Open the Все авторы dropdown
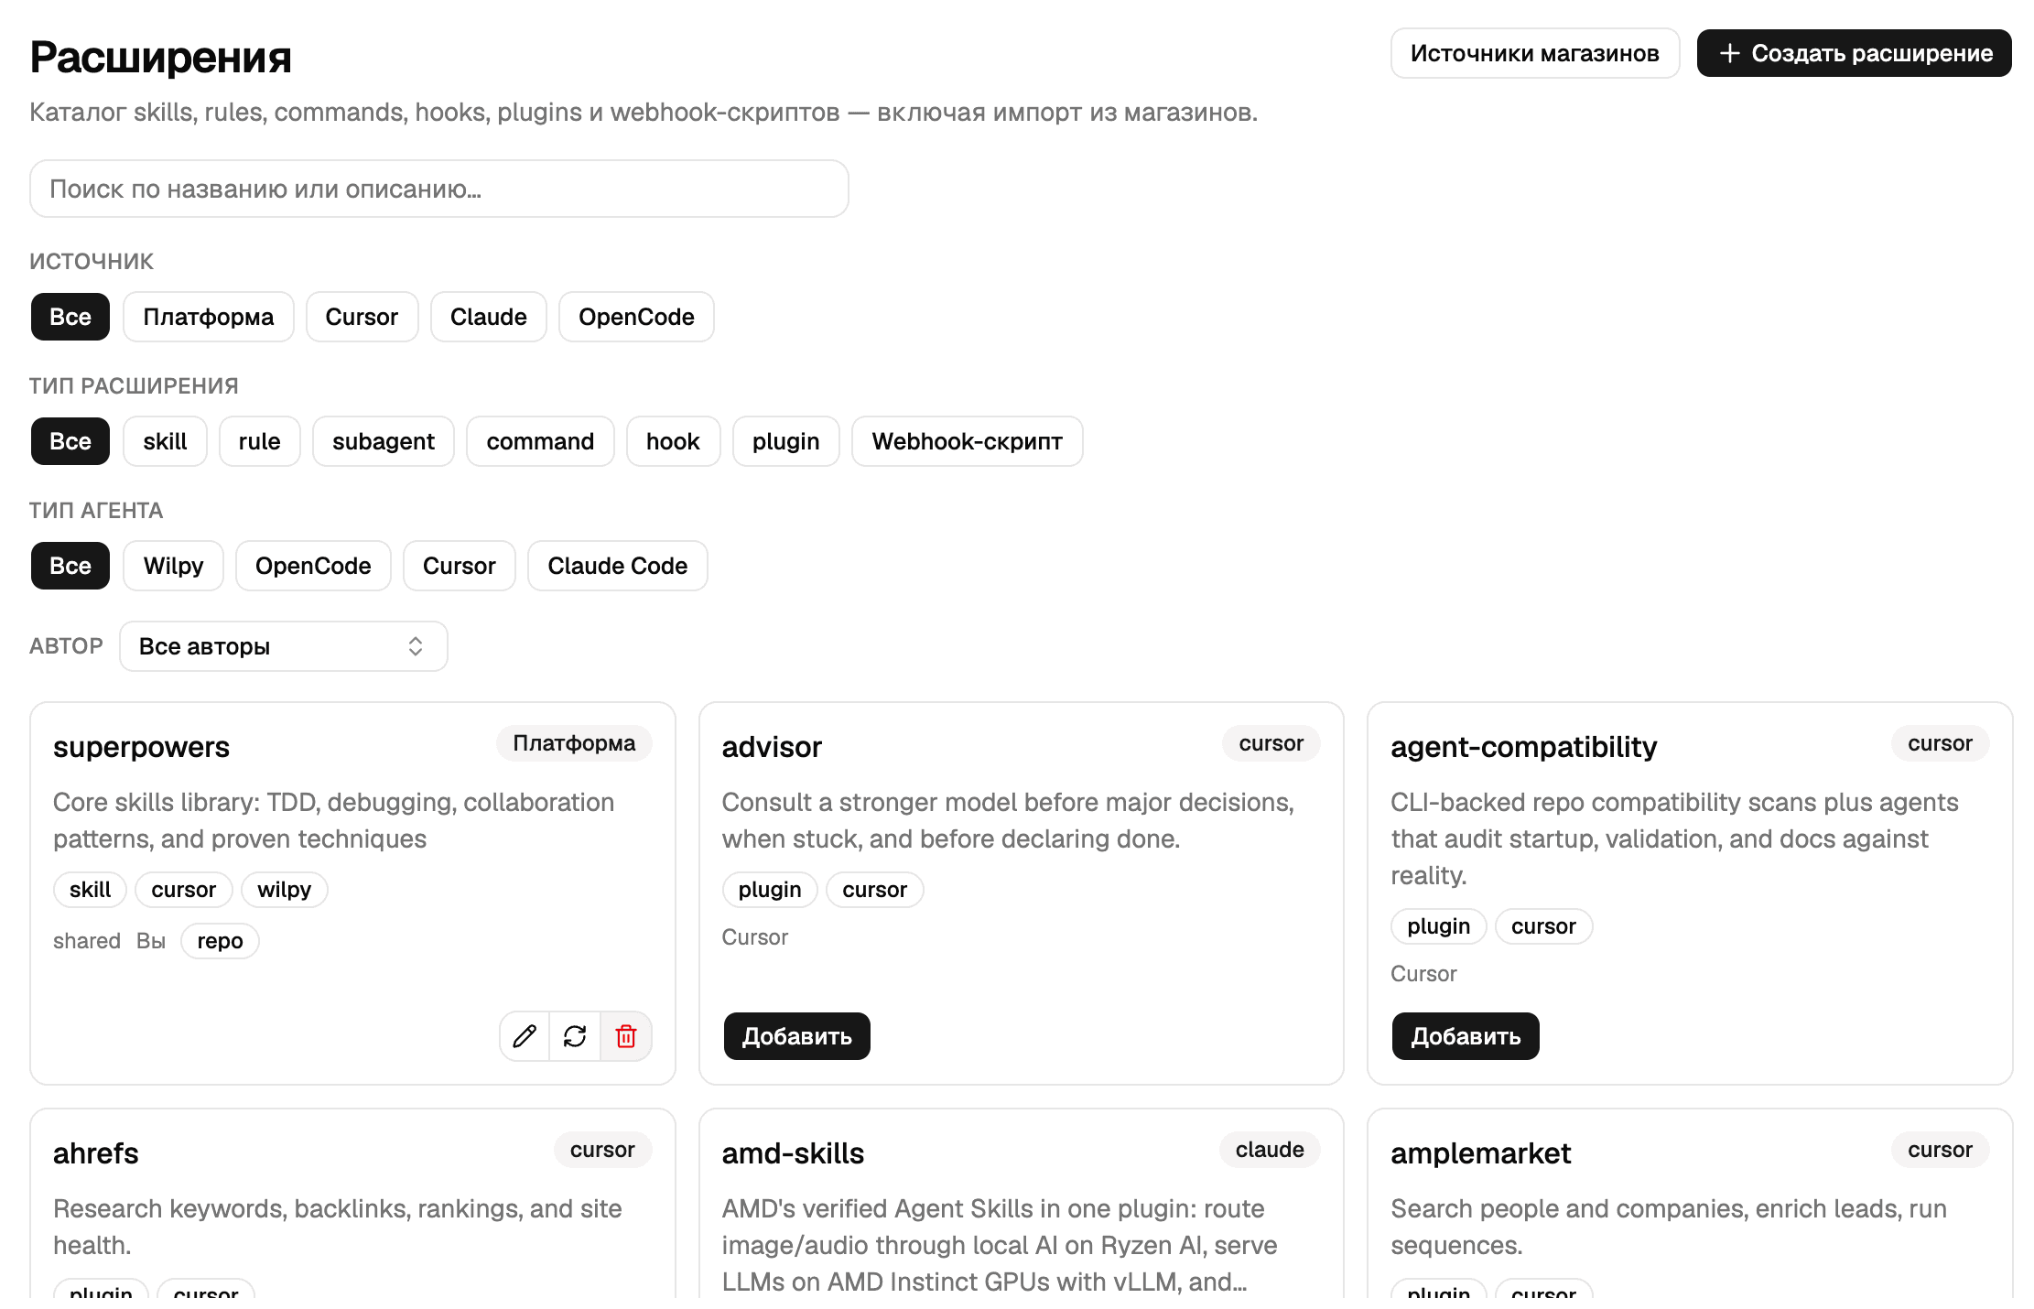The height and width of the screenshot is (1309, 2034). [x=284, y=646]
